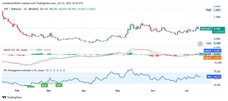Click the Apr label on time axis
Screen dimensions: 228x101
[84, 91]
